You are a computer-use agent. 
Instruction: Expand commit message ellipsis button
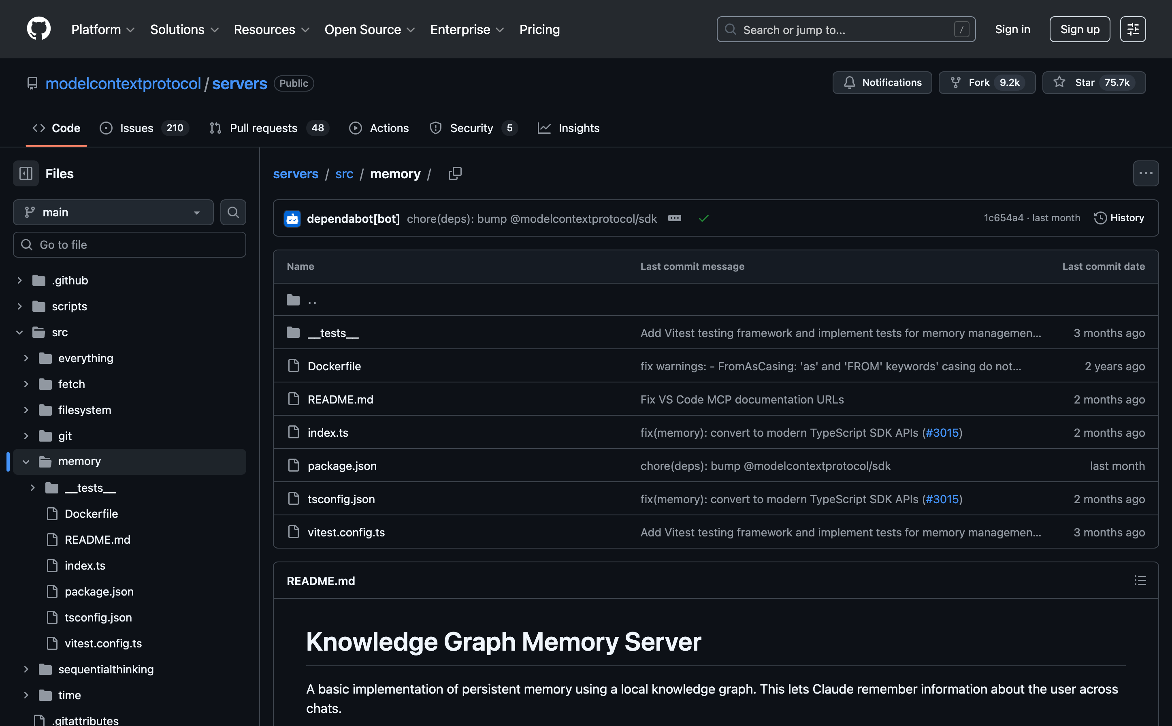click(674, 218)
